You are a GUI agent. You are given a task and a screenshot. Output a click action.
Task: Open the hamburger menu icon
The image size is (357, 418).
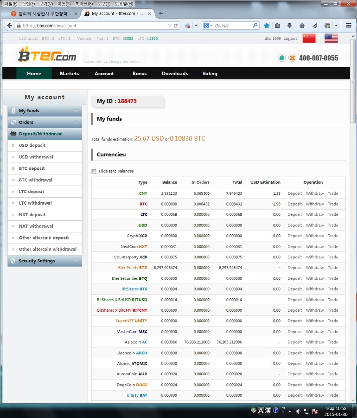pyautogui.click(x=349, y=26)
